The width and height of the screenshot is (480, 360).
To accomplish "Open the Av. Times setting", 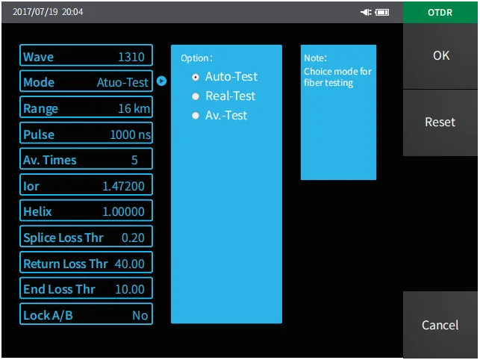I will (x=86, y=158).
